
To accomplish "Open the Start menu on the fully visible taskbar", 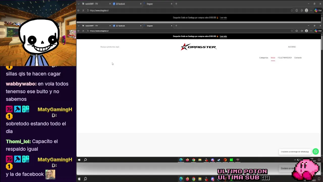I will (x=79, y=160).
